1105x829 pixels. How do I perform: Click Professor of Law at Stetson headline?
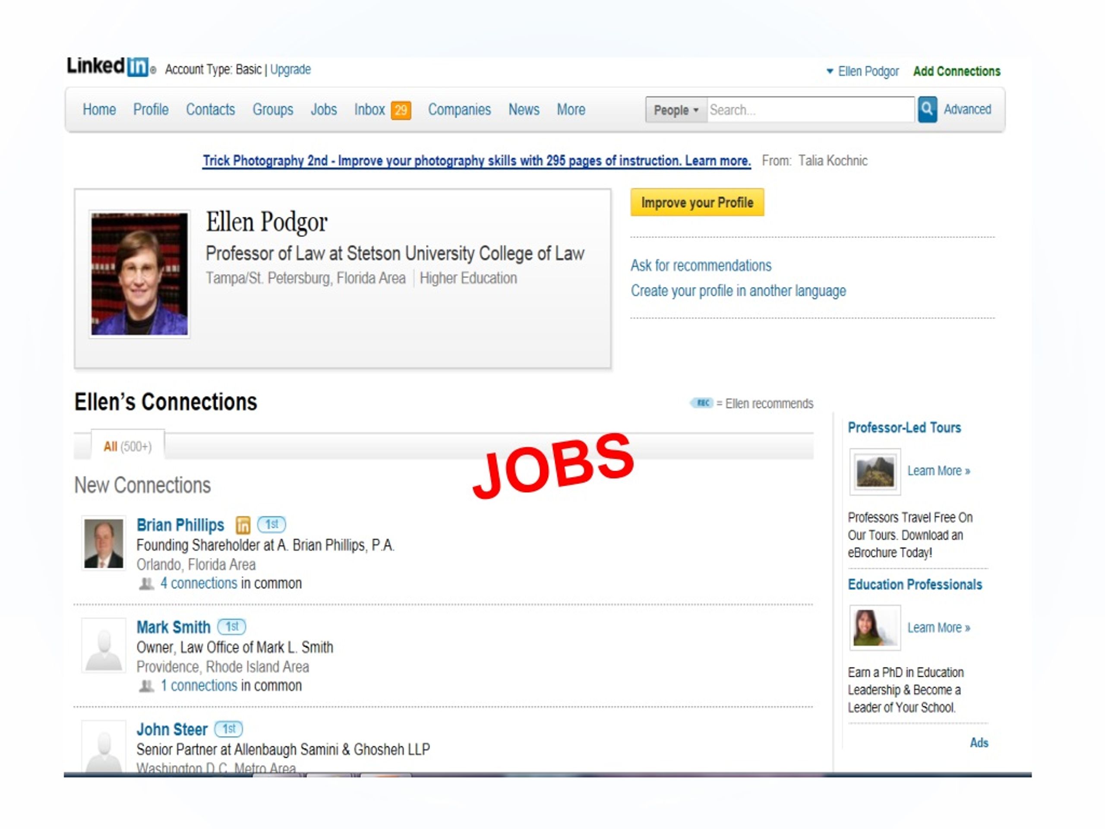coord(395,253)
